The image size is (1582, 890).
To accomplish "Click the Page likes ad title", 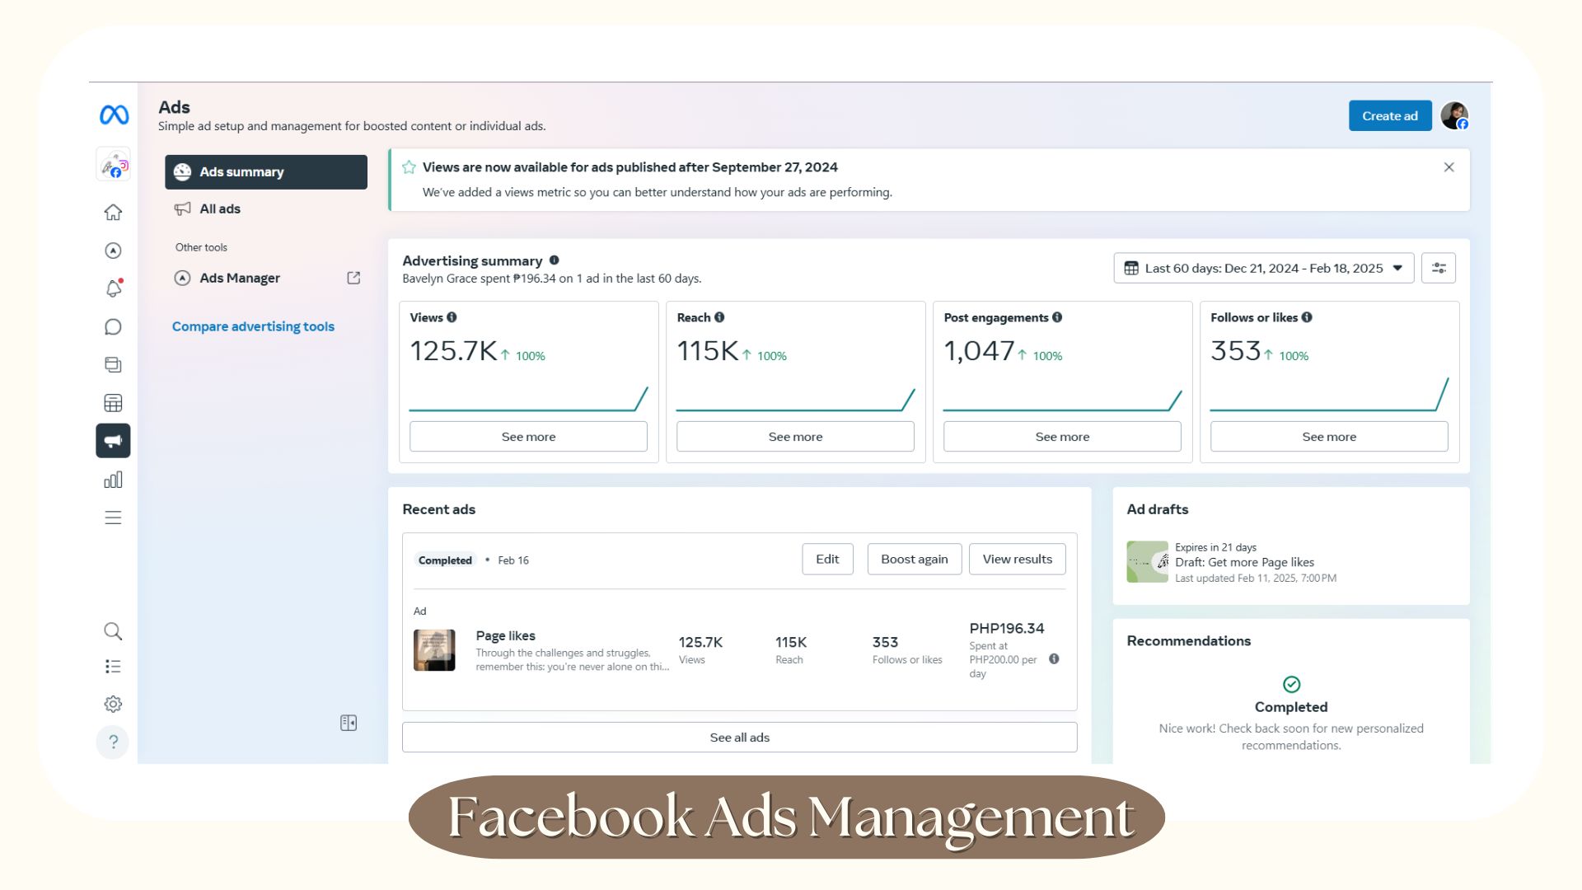I will (505, 636).
